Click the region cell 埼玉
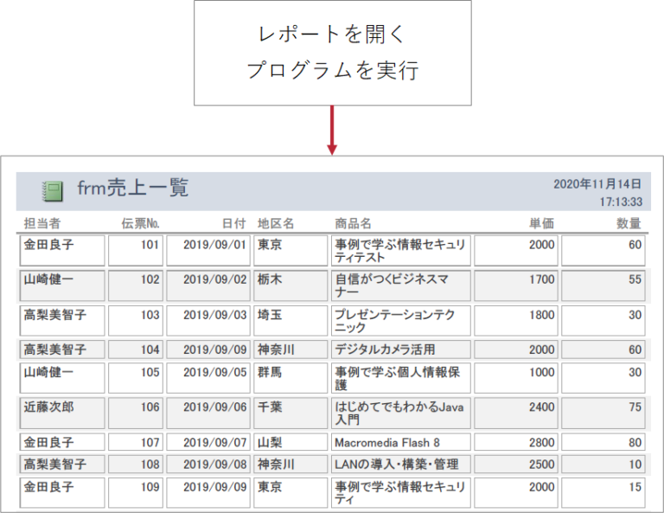This screenshot has width=664, height=513. (290, 321)
